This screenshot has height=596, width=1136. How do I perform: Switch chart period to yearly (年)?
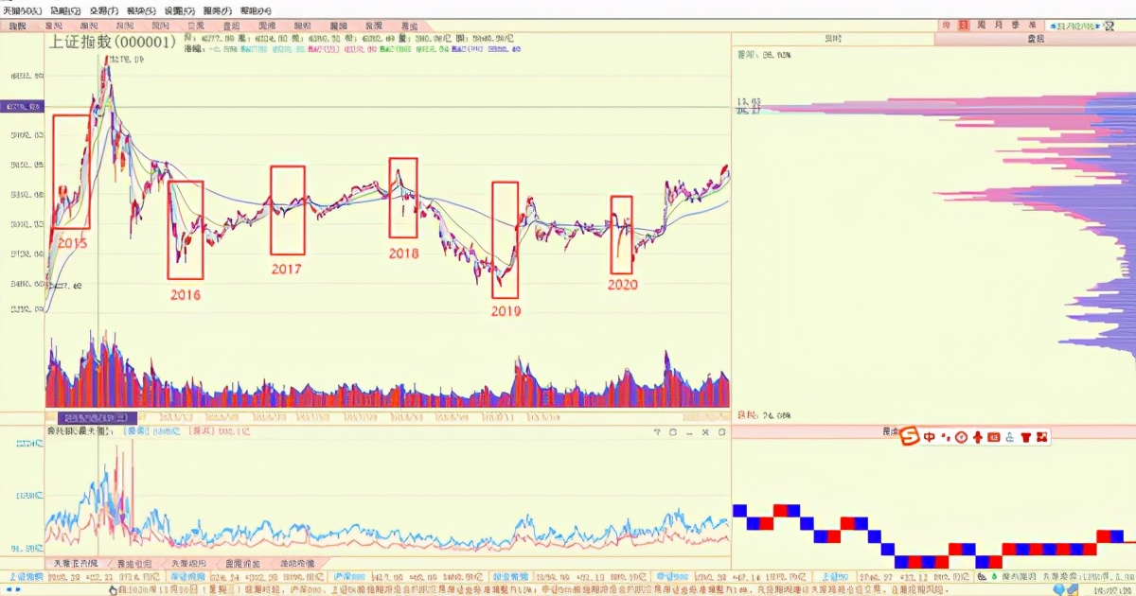pyautogui.click(x=1033, y=26)
